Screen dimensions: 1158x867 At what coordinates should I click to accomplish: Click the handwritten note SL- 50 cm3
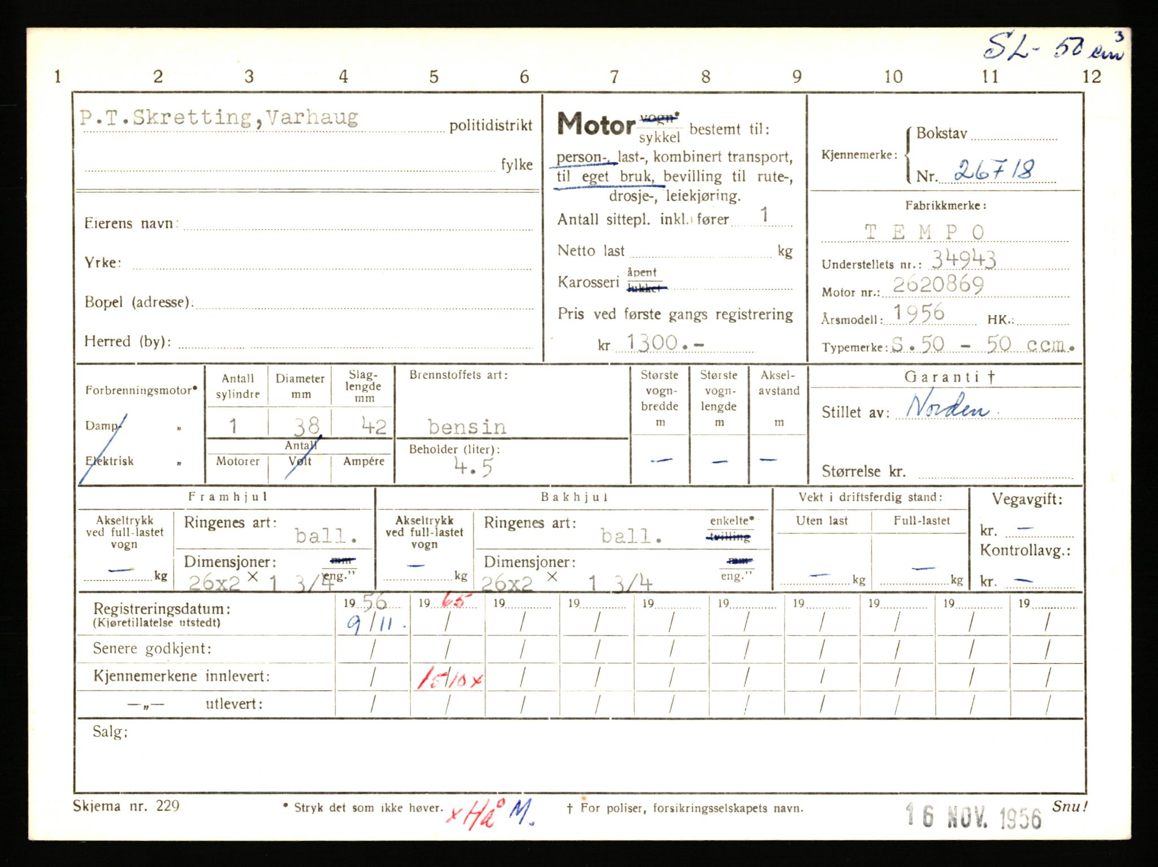1054,47
